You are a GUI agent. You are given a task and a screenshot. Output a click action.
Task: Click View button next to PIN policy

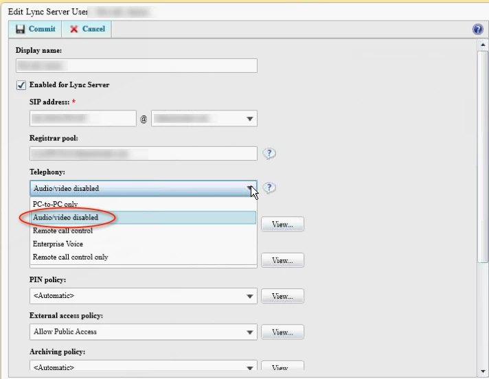coord(282,296)
